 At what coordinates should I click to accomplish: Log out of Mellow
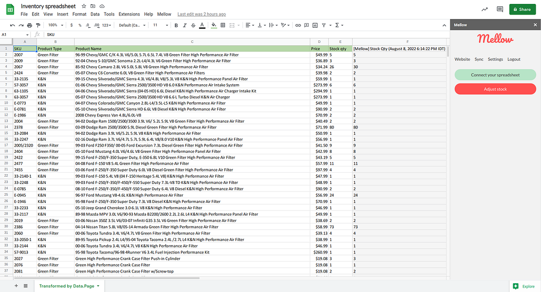[514, 59]
